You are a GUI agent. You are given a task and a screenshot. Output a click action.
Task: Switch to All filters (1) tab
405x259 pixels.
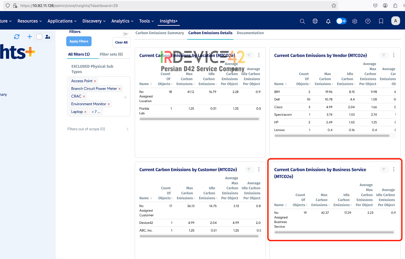point(79,54)
